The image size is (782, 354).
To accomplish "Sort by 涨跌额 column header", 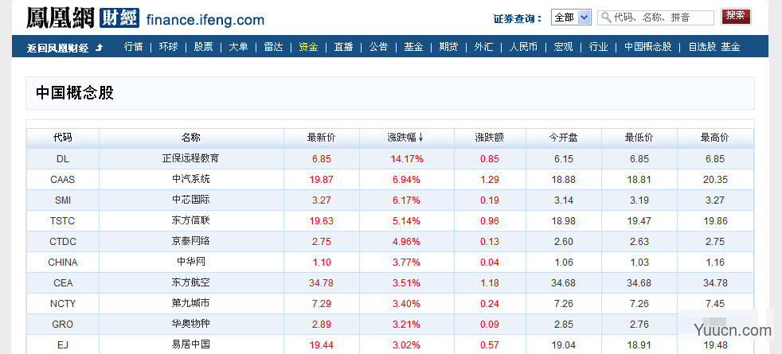I will [490, 138].
